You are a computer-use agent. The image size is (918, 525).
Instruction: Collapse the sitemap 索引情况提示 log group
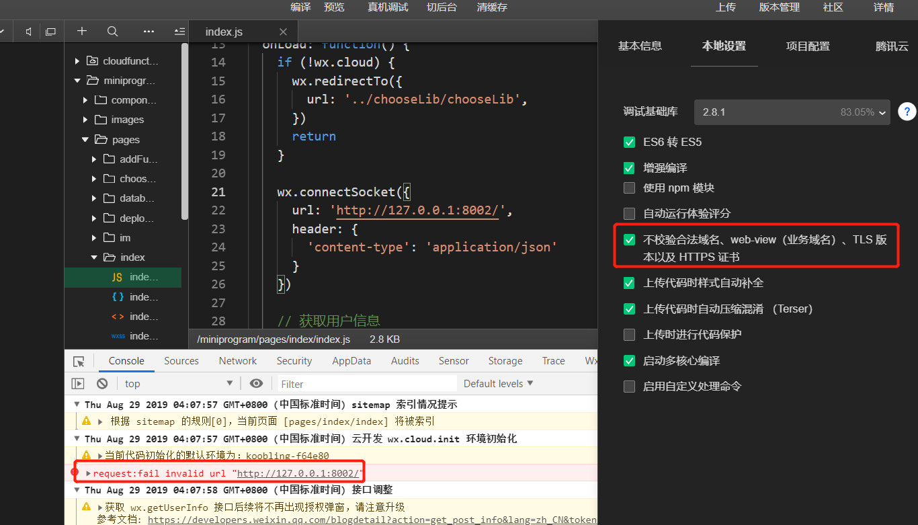pyautogui.click(x=77, y=405)
